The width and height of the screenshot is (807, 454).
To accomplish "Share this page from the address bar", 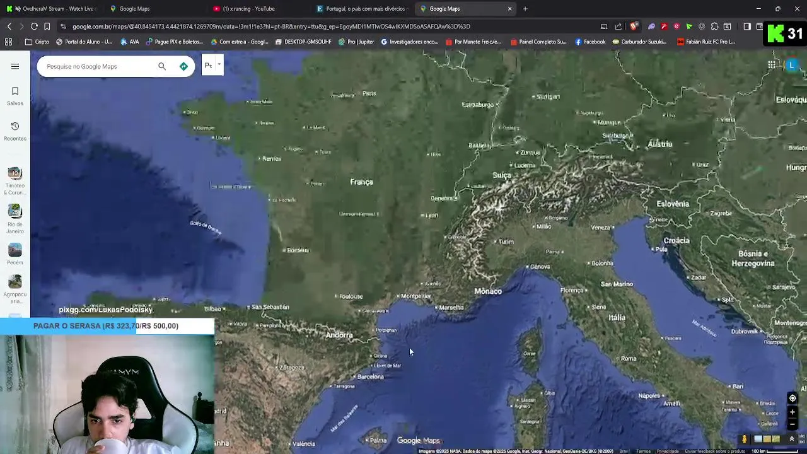I will coord(618,26).
